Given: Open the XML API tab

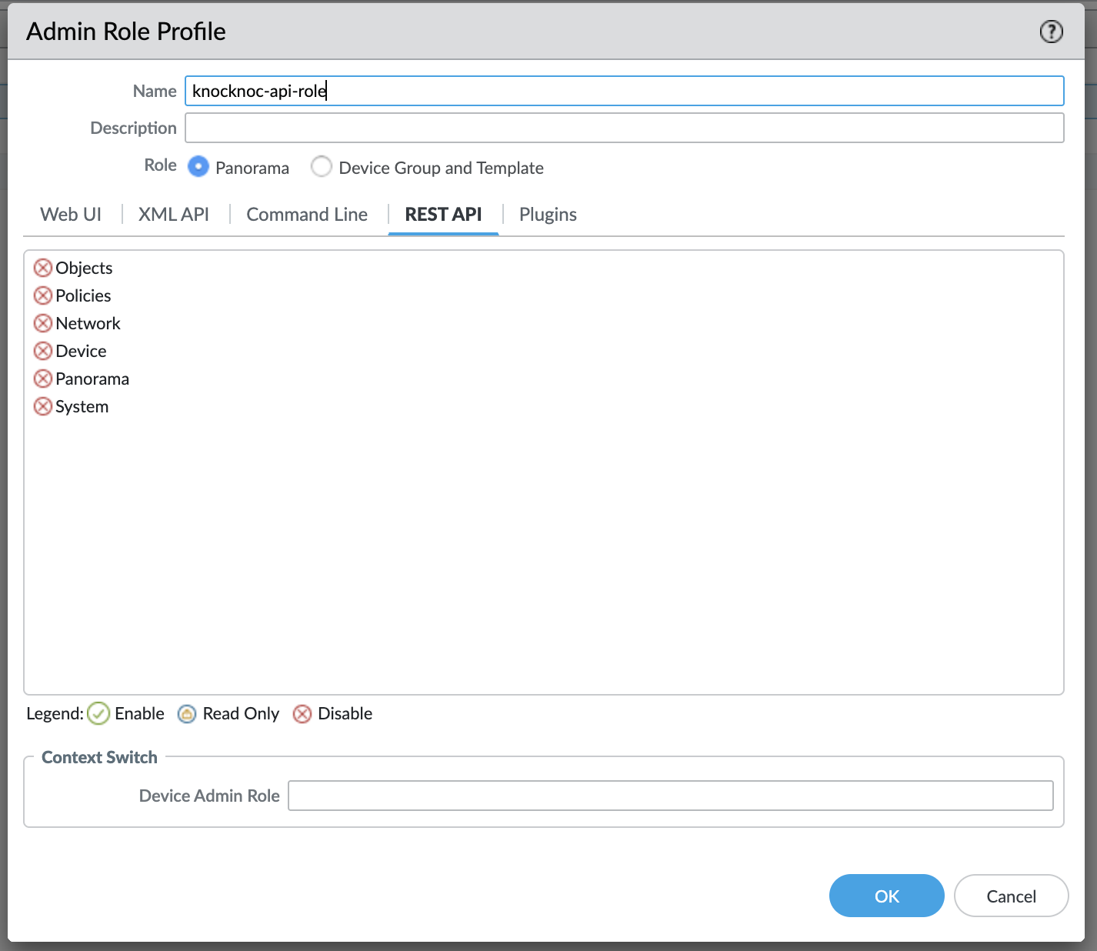Looking at the screenshot, I should pos(174,215).
